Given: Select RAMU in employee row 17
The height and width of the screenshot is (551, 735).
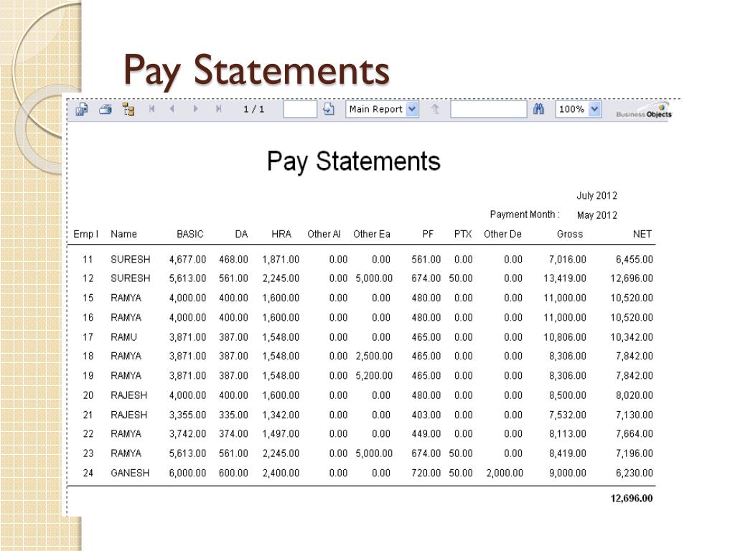Looking at the screenshot, I should point(123,337).
